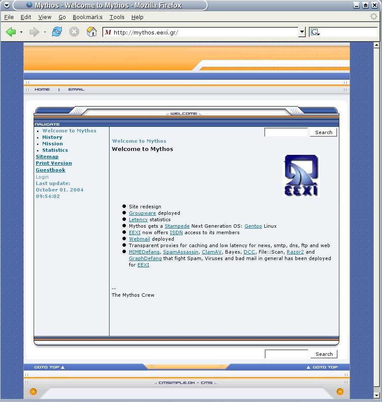
Task: Click the Firefox globe icon in the title bar
Action: (29, 5)
